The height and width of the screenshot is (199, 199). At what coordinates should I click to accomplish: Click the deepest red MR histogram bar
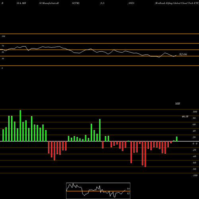pos(145,154)
